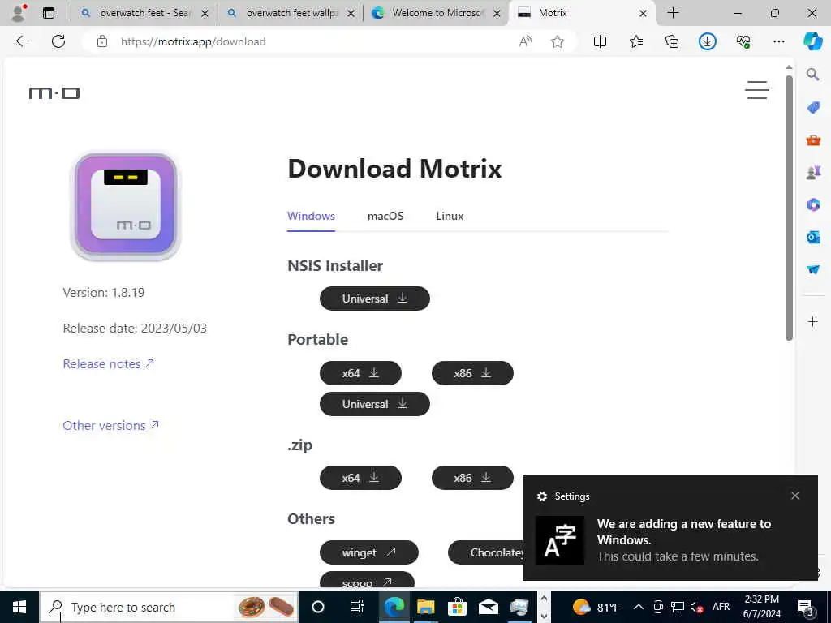
Task: Switch to the 'overwatch feet - Search' tab
Action: coord(144,13)
